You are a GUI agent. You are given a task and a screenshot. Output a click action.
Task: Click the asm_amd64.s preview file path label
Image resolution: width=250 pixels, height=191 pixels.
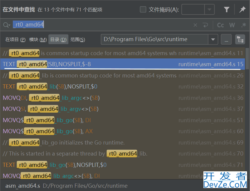(67, 186)
